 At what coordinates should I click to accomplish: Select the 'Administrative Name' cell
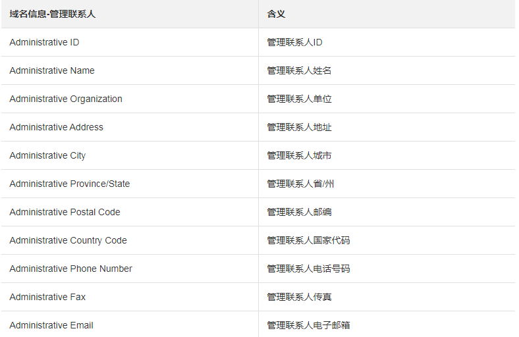pyautogui.click(x=52, y=70)
